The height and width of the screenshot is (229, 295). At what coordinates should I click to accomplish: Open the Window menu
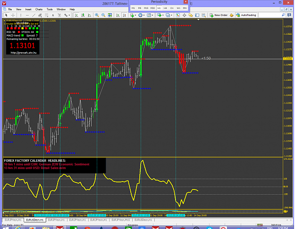(x=61, y=9)
